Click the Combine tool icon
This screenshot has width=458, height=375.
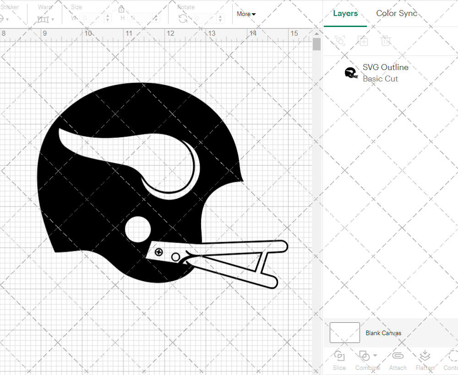coord(364,356)
